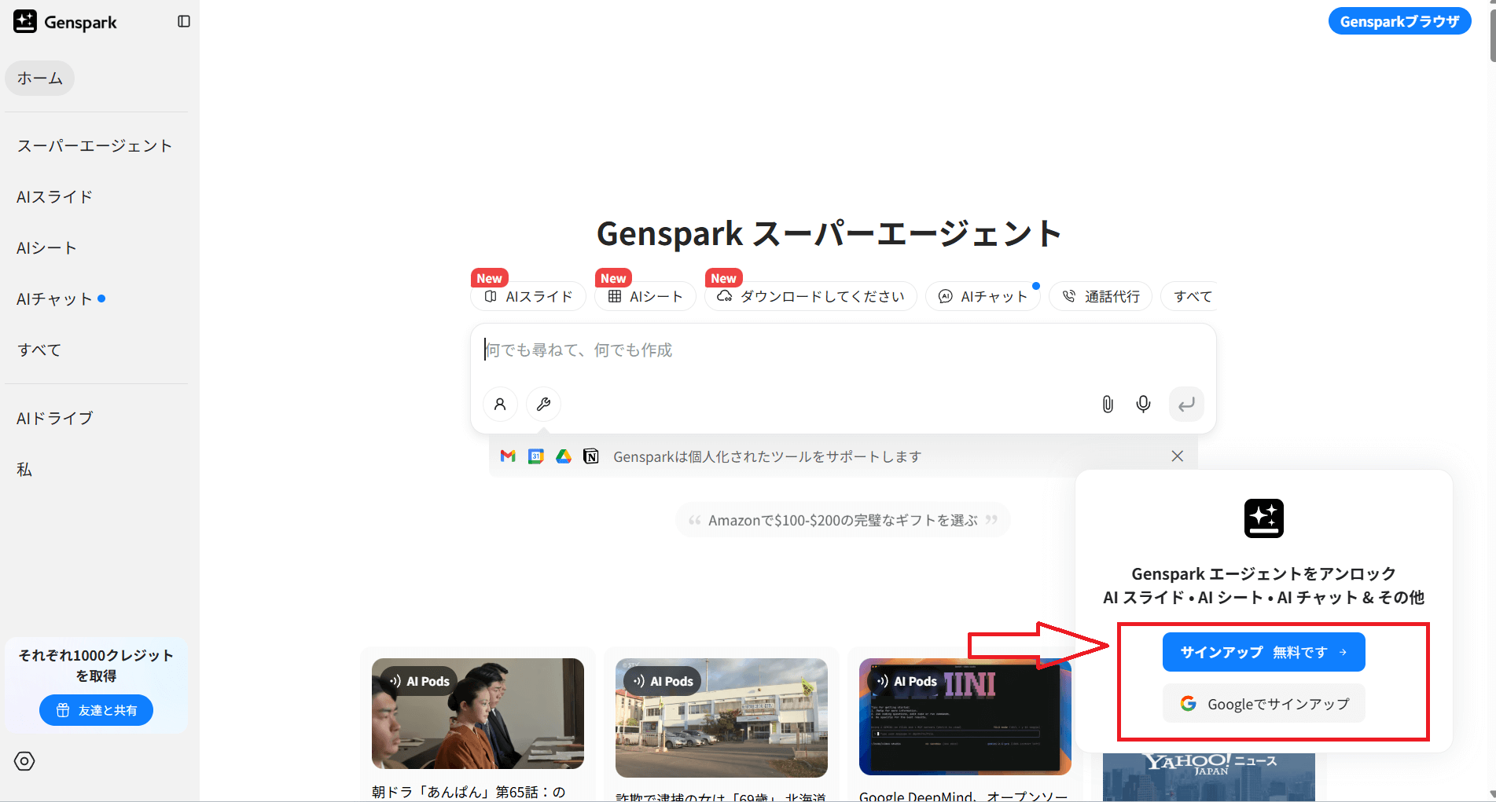Submit prompt with the enter arrow icon

[1186, 405]
